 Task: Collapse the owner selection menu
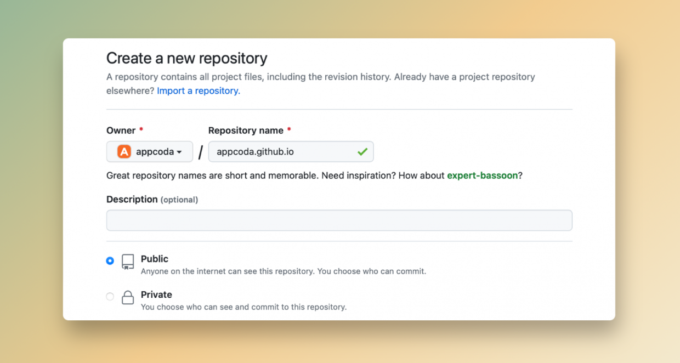click(149, 151)
